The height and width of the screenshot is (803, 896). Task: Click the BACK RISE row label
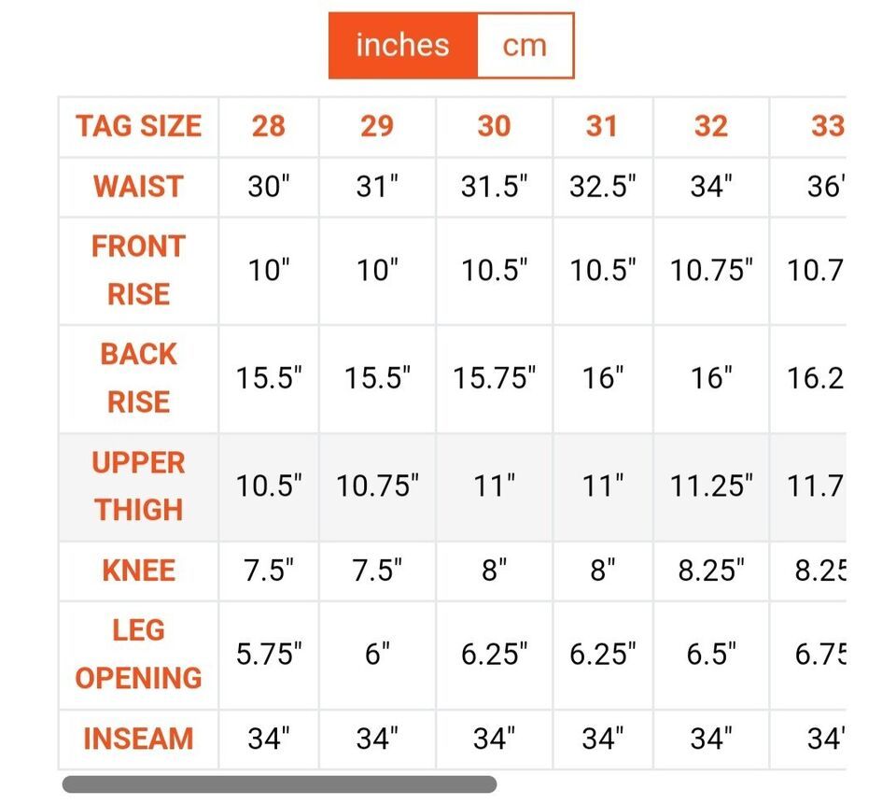[138, 378]
